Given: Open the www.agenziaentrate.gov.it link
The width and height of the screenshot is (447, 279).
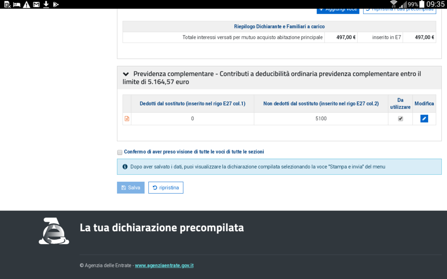Looking at the screenshot, I should 164,265.
